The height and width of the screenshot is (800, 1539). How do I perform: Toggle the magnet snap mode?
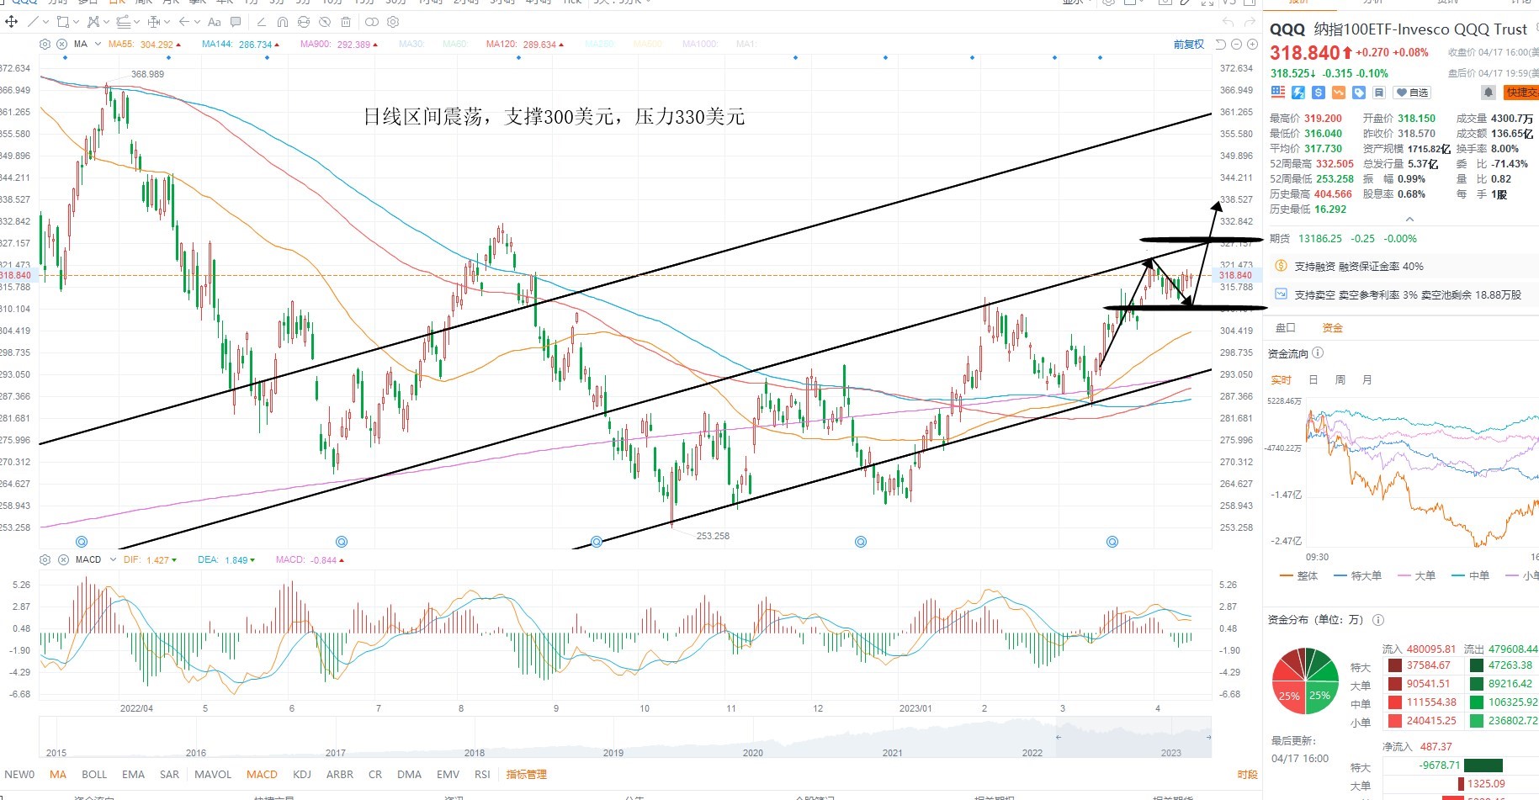283,22
